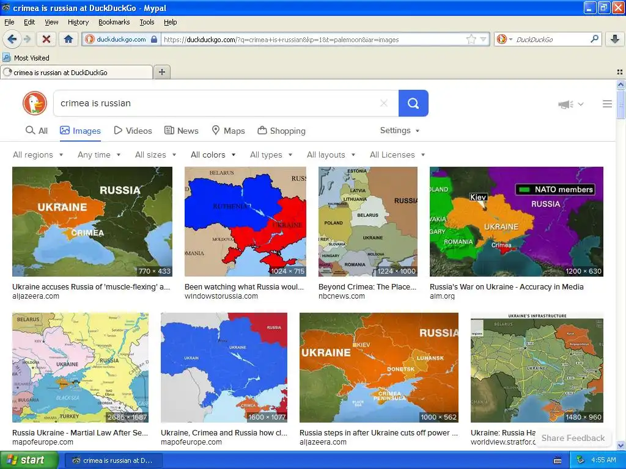Click the Share Feedback button
Image resolution: width=626 pixels, height=469 pixels.
pos(573,438)
